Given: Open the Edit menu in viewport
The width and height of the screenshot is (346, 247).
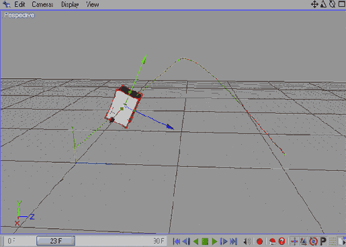Looking at the screenshot, I should [x=19, y=5].
